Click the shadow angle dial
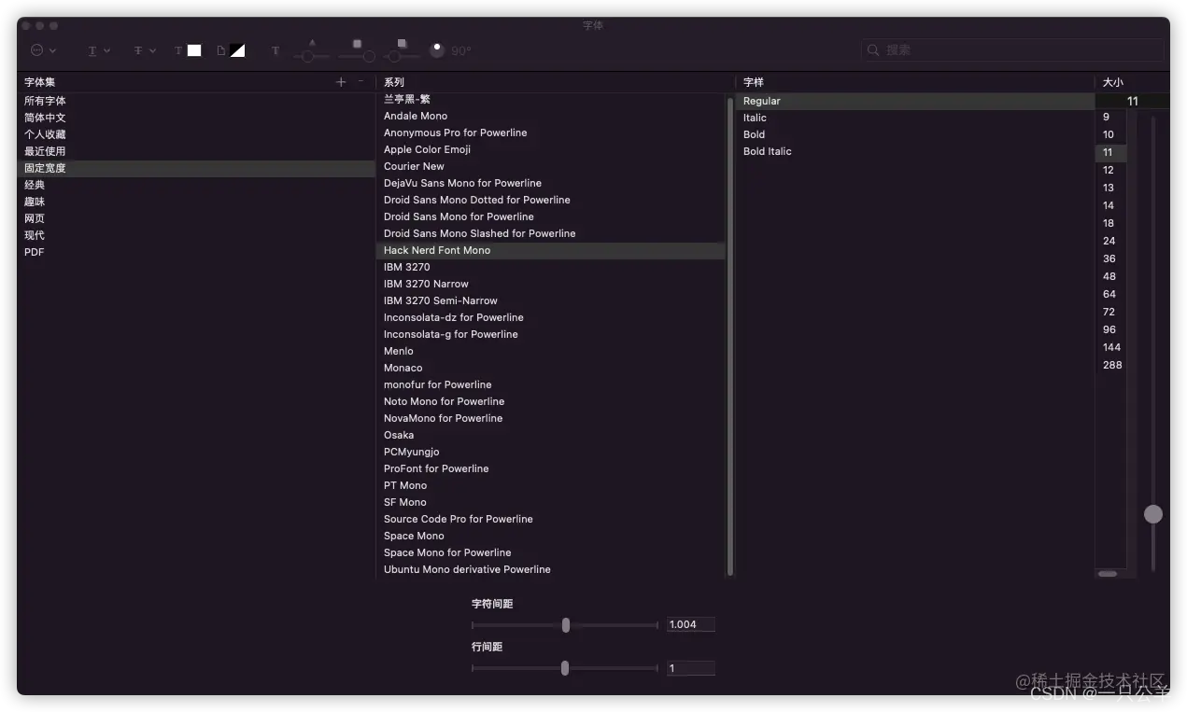Viewport: 1187px width, 712px height. pos(437,50)
